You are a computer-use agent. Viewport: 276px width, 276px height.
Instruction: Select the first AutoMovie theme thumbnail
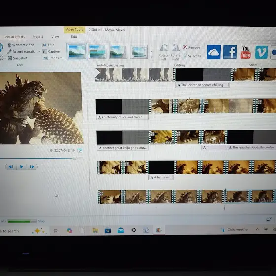pos(77,52)
